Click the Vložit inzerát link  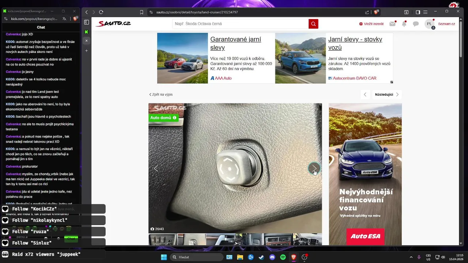click(x=371, y=24)
